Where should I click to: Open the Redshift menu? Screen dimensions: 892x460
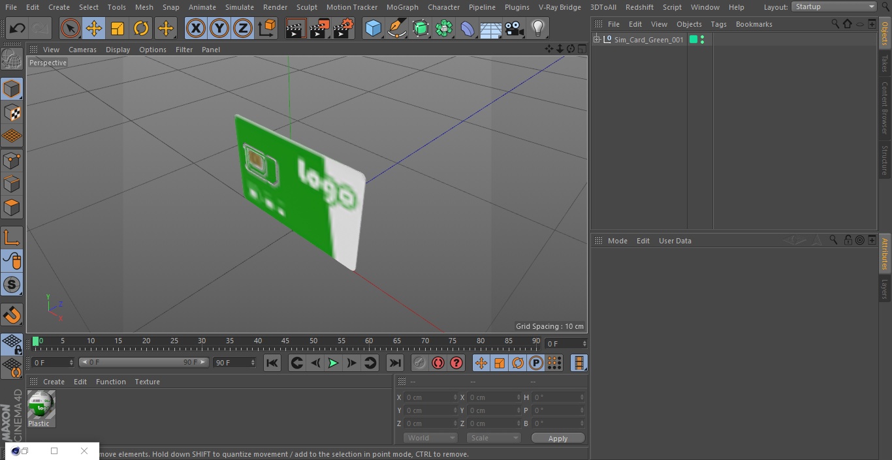639,7
